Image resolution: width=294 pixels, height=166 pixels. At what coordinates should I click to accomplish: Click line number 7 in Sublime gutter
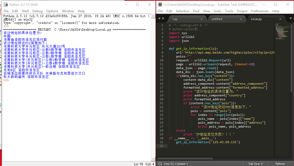click(162, 49)
